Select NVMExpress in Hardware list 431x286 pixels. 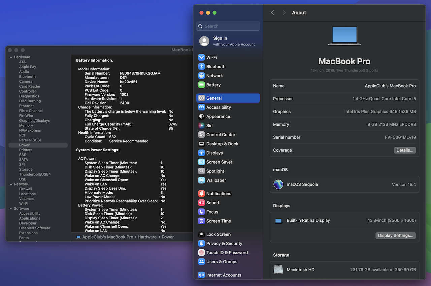[x=30, y=130]
